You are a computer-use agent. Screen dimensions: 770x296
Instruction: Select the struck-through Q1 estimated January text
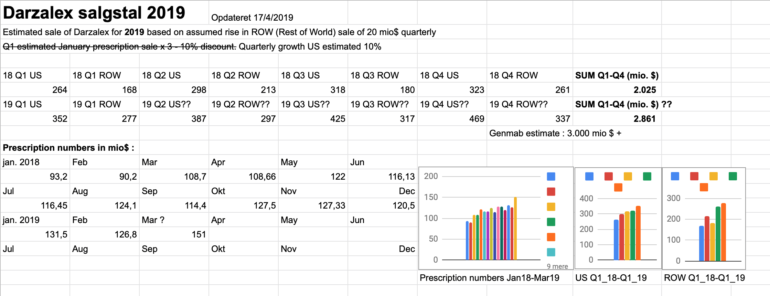coord(119,46)
